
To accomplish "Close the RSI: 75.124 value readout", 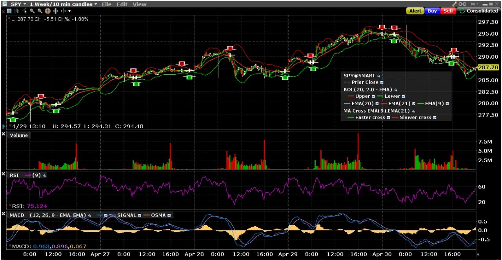I will (9, 205).
